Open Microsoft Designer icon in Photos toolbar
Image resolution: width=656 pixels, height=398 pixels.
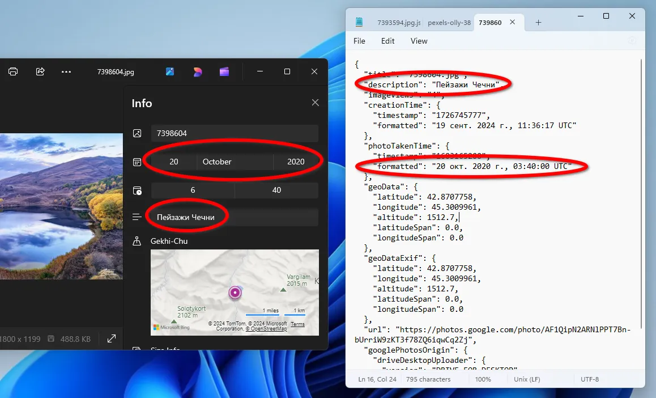pyautogui.click(x=197, y=71)
